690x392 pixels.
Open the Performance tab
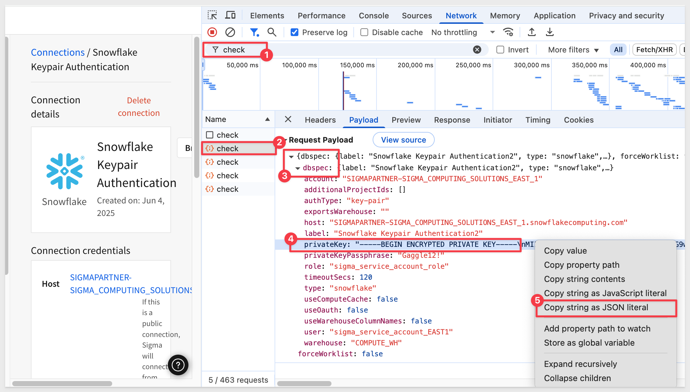(x=322, y=15)
